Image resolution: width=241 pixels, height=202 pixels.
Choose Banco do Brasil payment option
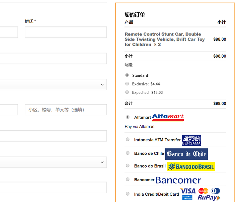coord(128,166)
